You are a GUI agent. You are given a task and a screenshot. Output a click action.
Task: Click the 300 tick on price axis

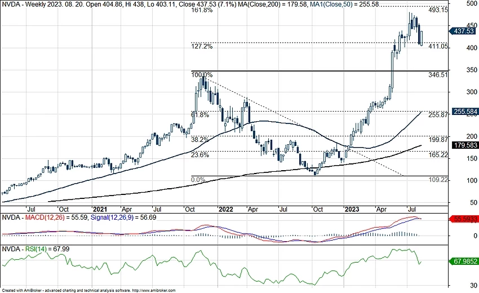point(472,92)
